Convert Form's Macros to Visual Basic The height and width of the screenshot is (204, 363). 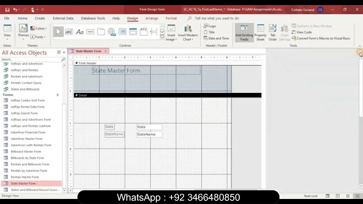[321, 38]
